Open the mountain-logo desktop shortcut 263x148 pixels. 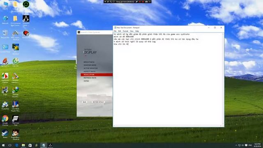pos(15,35)
